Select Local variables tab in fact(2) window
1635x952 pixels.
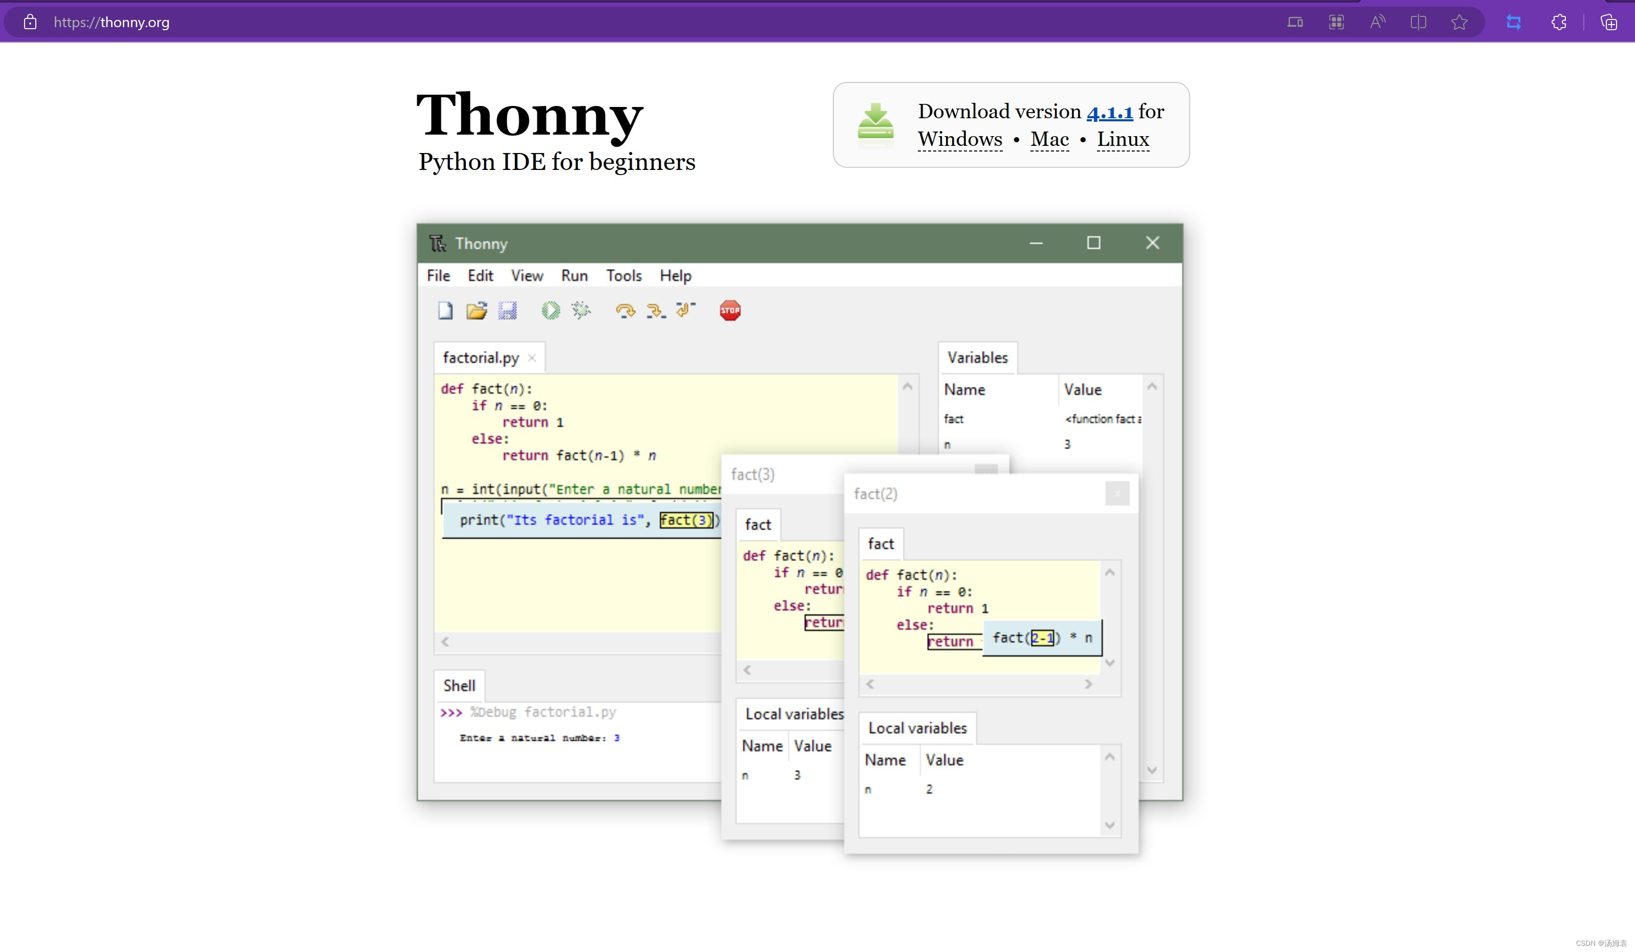[917, 728]
